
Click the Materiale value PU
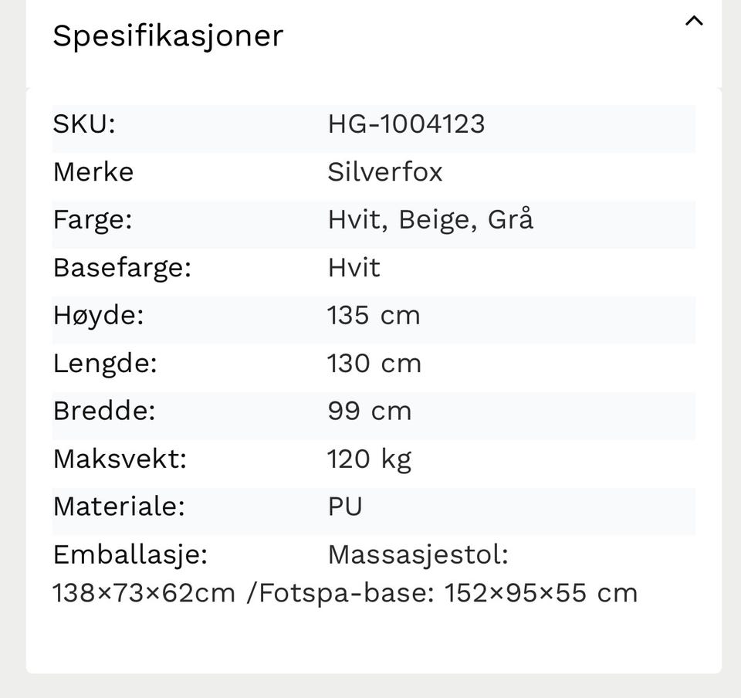point(345,507)
